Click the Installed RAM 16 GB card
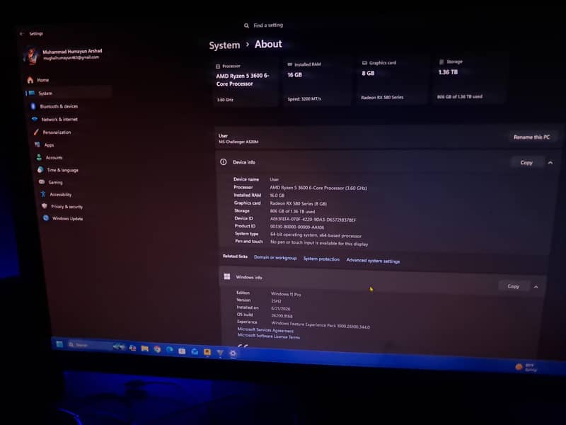The height and width of the screenshot is (425, 566). [317, 81]
